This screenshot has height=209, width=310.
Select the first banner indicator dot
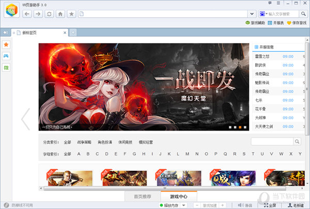pos(230,127)
